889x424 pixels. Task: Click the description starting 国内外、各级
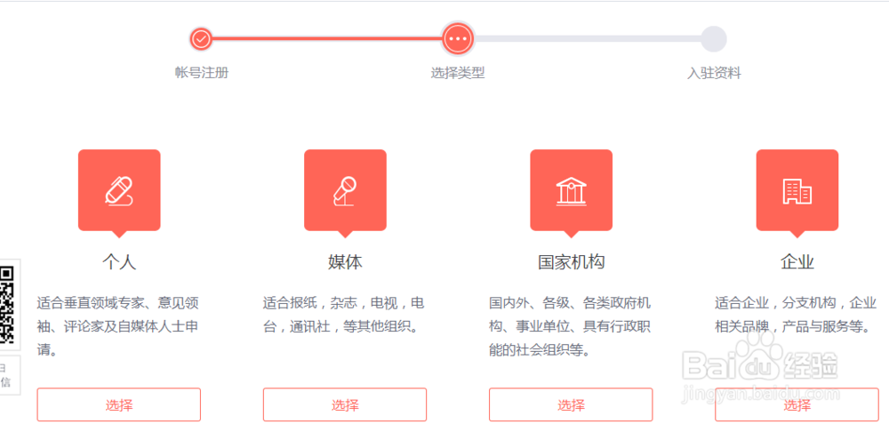click(x=570, y=326)
